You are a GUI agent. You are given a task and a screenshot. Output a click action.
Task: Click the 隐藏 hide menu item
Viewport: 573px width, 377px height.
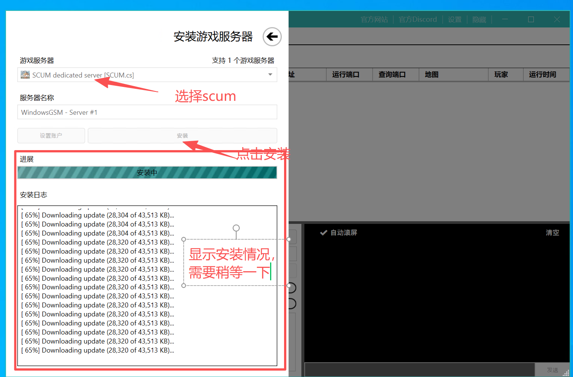pyautogui.click(x=479, y=19)
